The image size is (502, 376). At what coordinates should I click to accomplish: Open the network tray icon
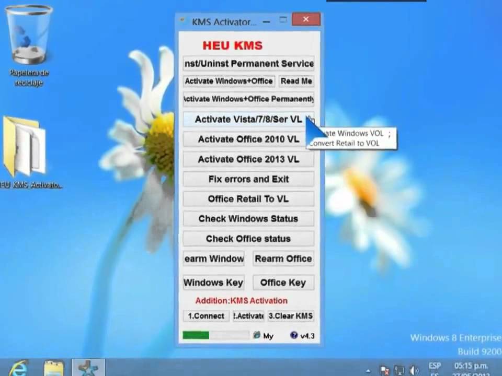click(399, 371)
